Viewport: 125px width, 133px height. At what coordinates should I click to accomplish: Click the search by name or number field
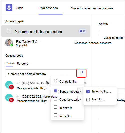tap(41, 73)
